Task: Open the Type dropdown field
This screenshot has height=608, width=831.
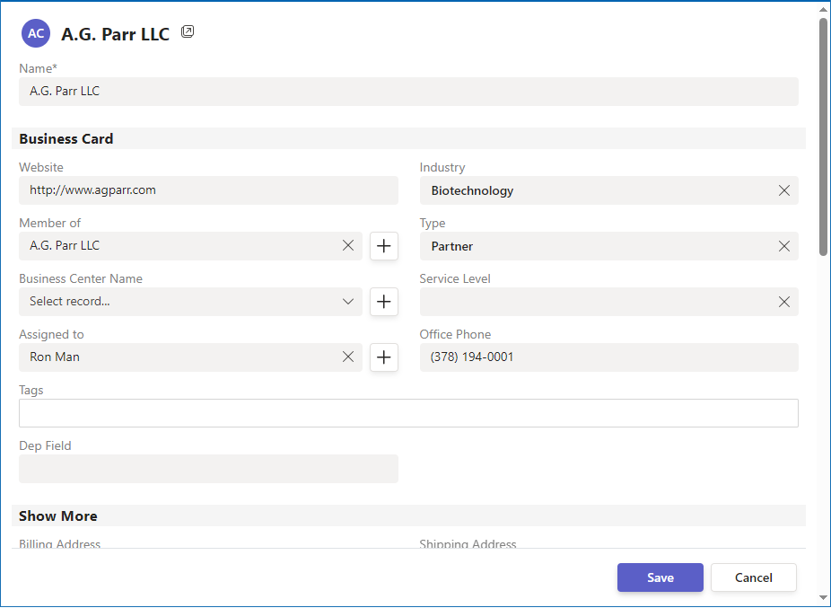Action: coord(592,246)
